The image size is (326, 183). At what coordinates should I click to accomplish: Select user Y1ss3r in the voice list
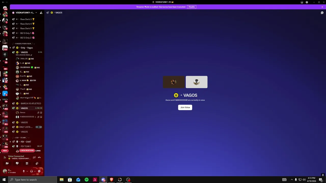click(29, 89)
